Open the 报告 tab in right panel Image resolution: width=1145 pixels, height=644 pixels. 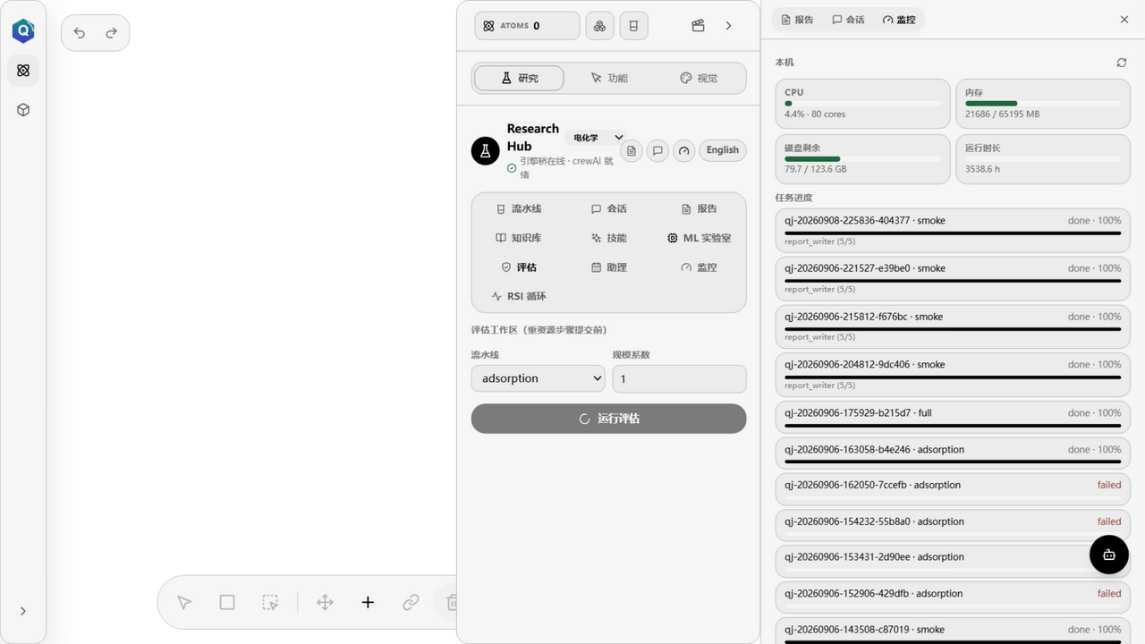point(798,20)
